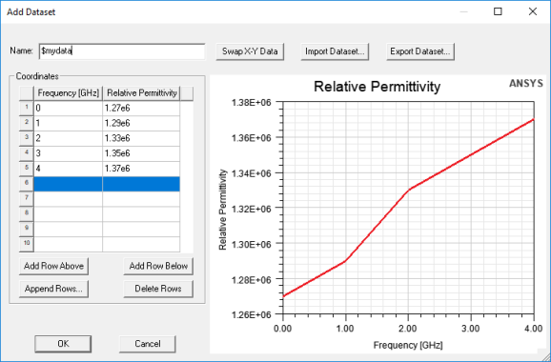551x362 pixels.
Task: Click x-axis tick label 4.00
Action: pos(534,329)
